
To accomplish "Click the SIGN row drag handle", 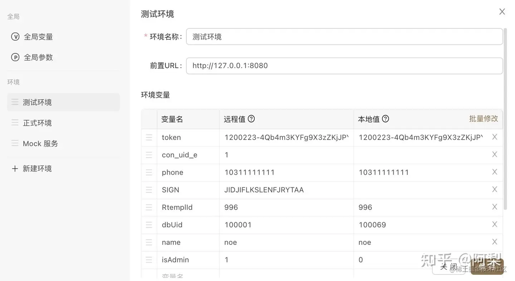I will pyautogui.click(x=149, y=190).
